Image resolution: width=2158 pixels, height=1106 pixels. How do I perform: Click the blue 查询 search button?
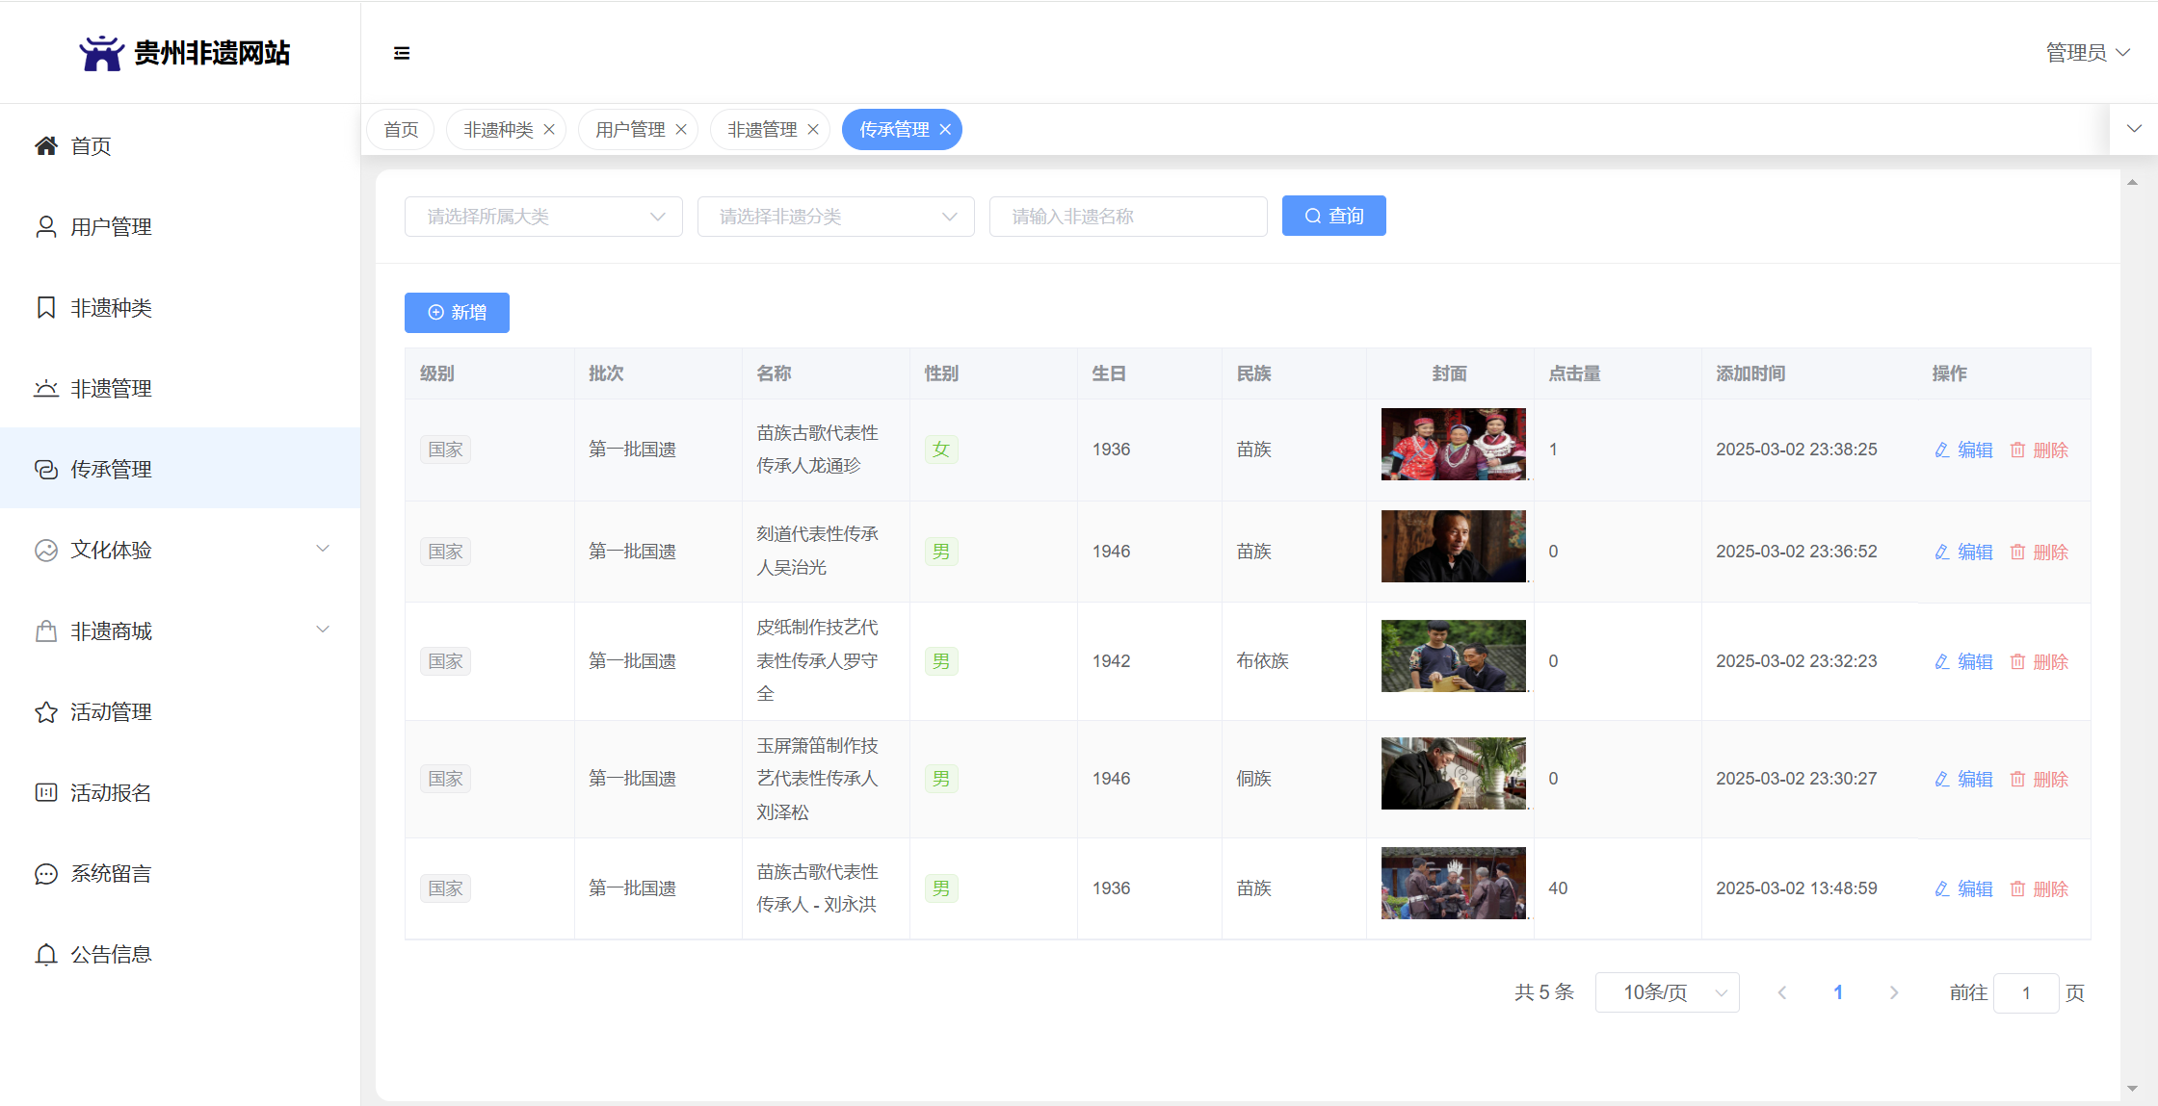pyautogui.click(x=1333, y=217)
